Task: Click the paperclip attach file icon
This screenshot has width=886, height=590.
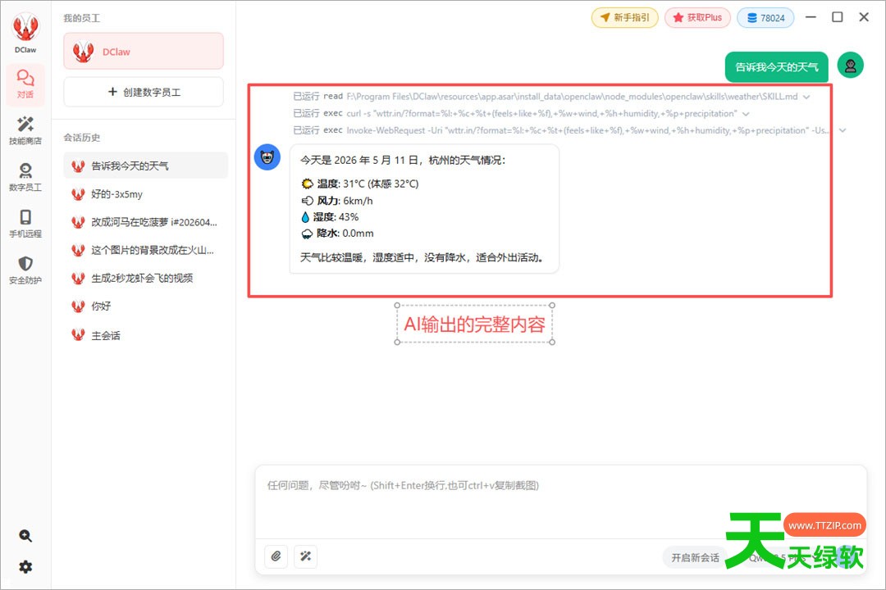Action: (276, 556)
